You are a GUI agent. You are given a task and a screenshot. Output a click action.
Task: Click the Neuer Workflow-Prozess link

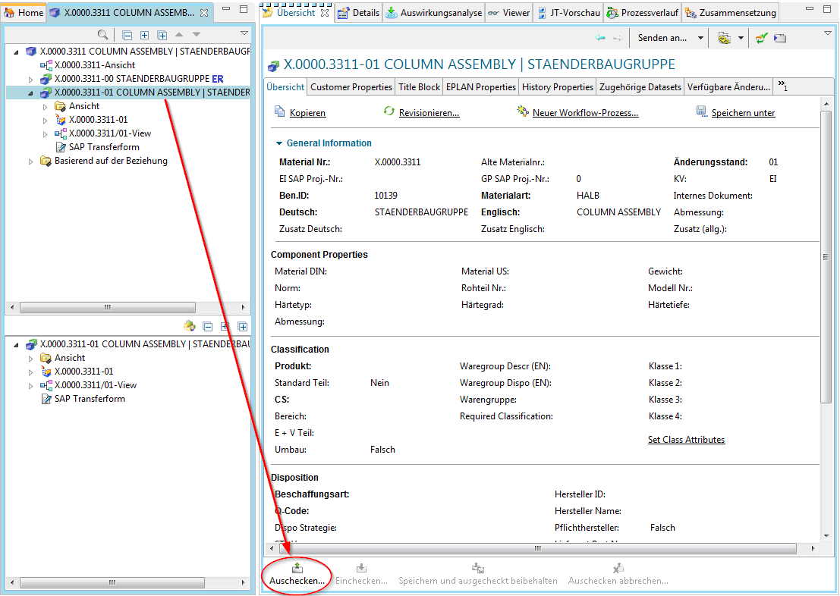point(585,113)
